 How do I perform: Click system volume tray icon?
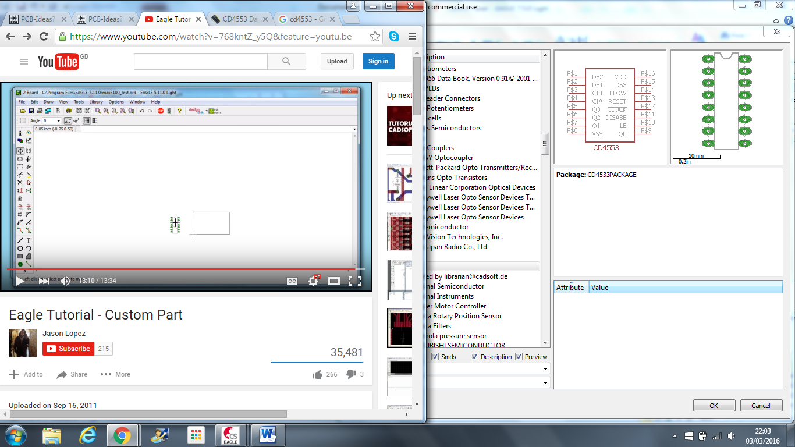730,435
